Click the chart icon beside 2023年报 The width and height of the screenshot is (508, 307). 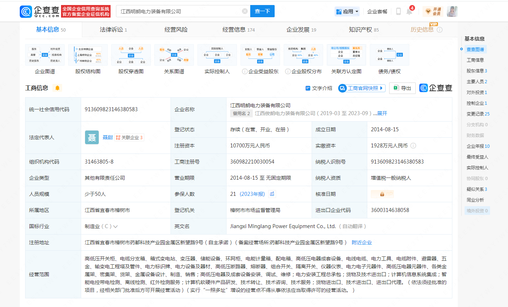click(272, 194)
